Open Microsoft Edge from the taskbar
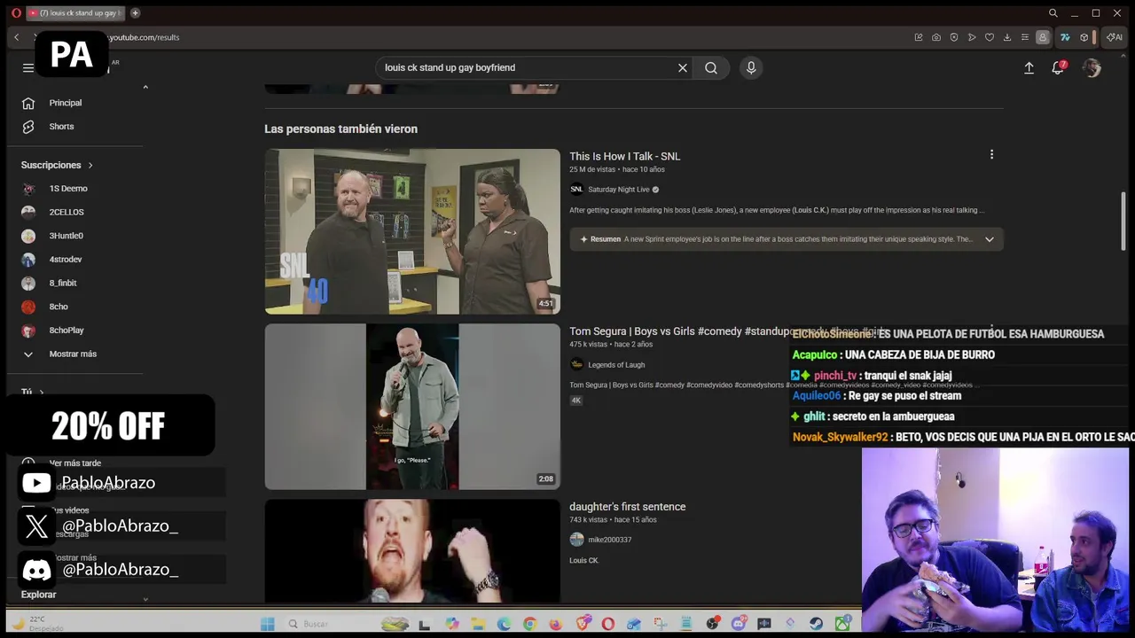 (504, 624)
